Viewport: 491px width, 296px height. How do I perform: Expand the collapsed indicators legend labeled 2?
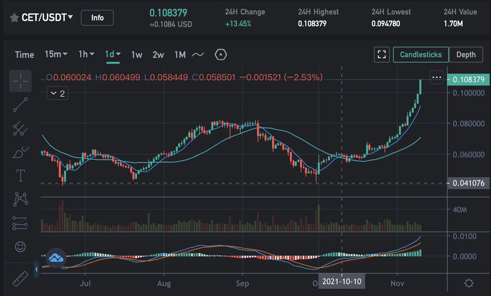tap(57, 93)
